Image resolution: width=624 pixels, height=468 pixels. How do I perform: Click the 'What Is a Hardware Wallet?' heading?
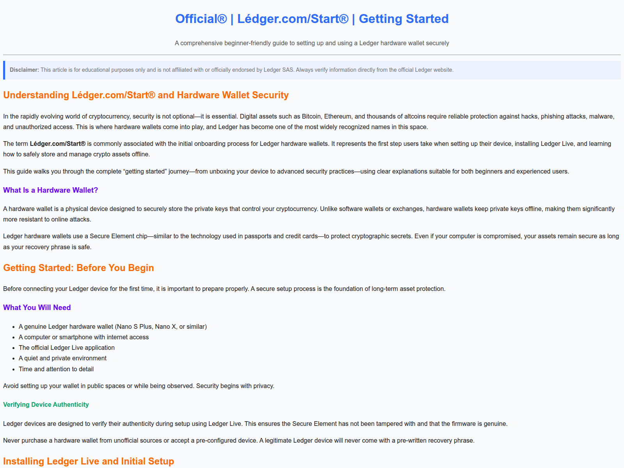coord(50,190)
